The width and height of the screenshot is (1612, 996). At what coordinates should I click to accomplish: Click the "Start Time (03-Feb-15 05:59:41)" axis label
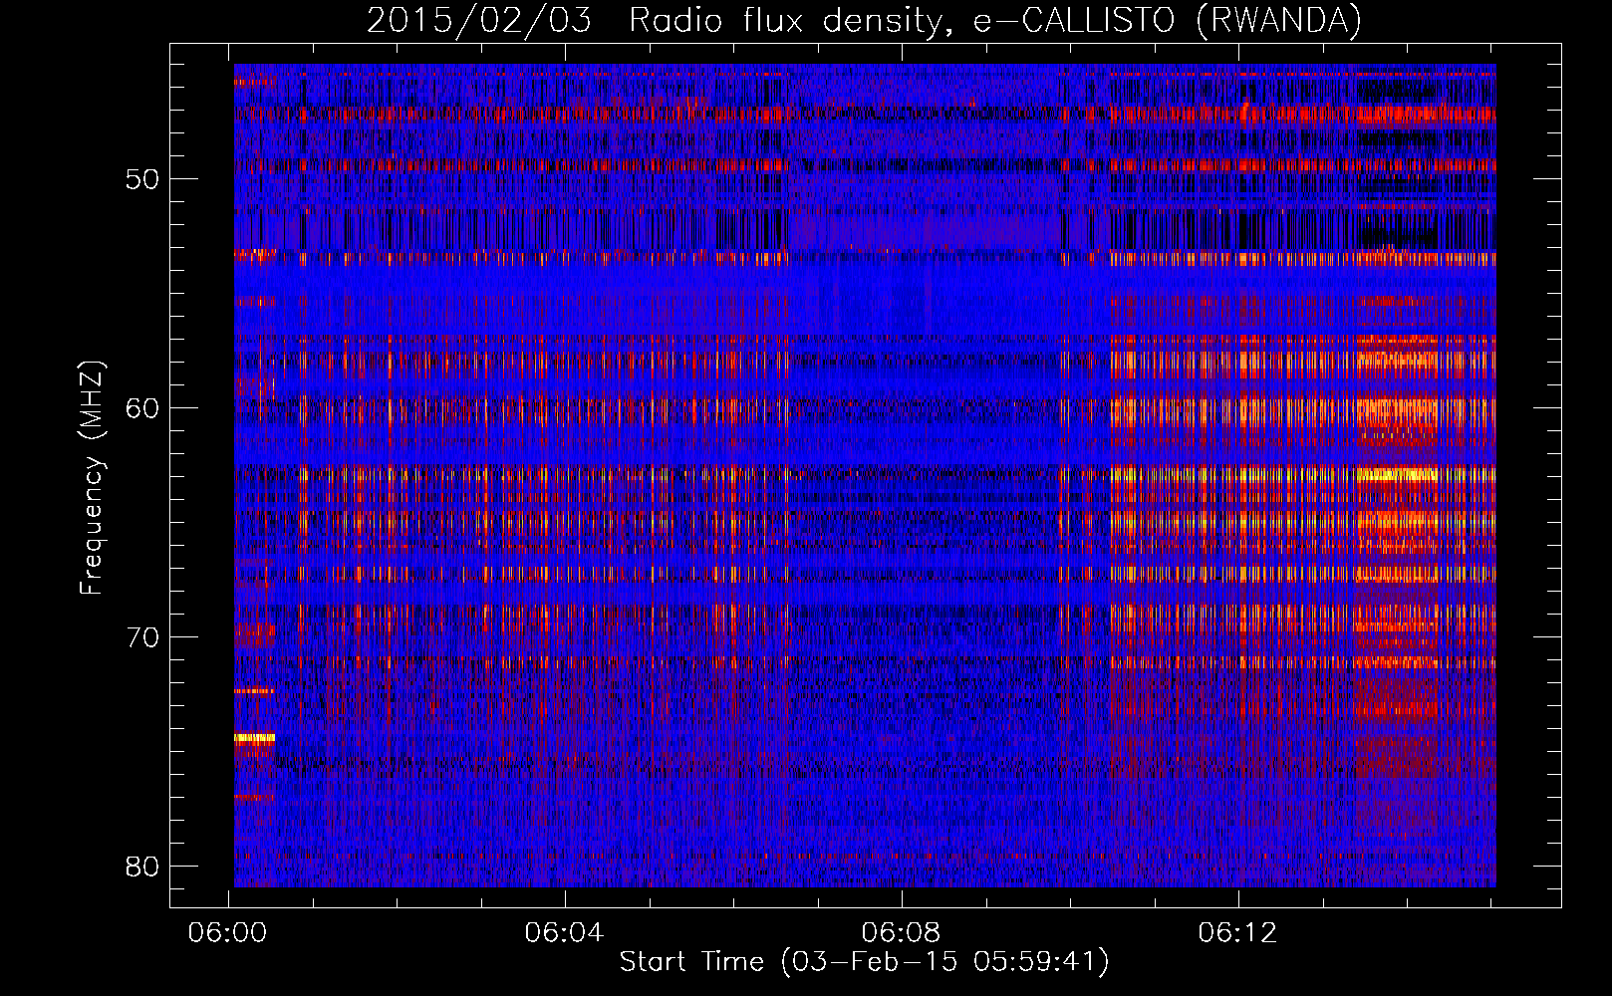pos(864,962)
